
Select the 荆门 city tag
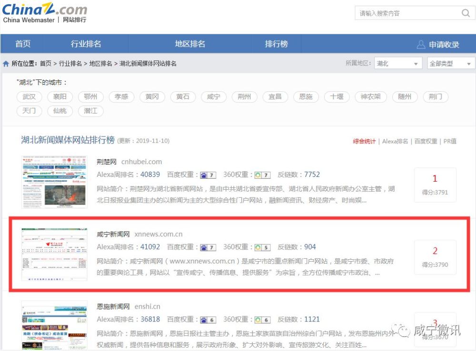(x=436, y=97)
